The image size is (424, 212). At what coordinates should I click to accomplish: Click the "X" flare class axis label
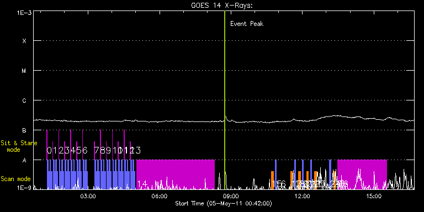pos(24,41)
